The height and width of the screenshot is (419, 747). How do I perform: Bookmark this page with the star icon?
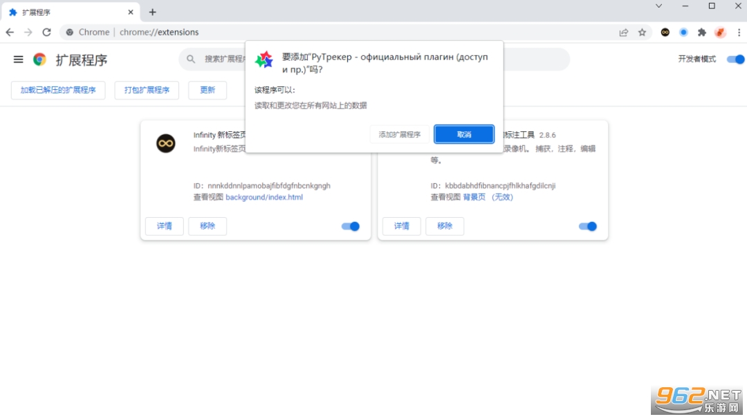coord(642,32)
